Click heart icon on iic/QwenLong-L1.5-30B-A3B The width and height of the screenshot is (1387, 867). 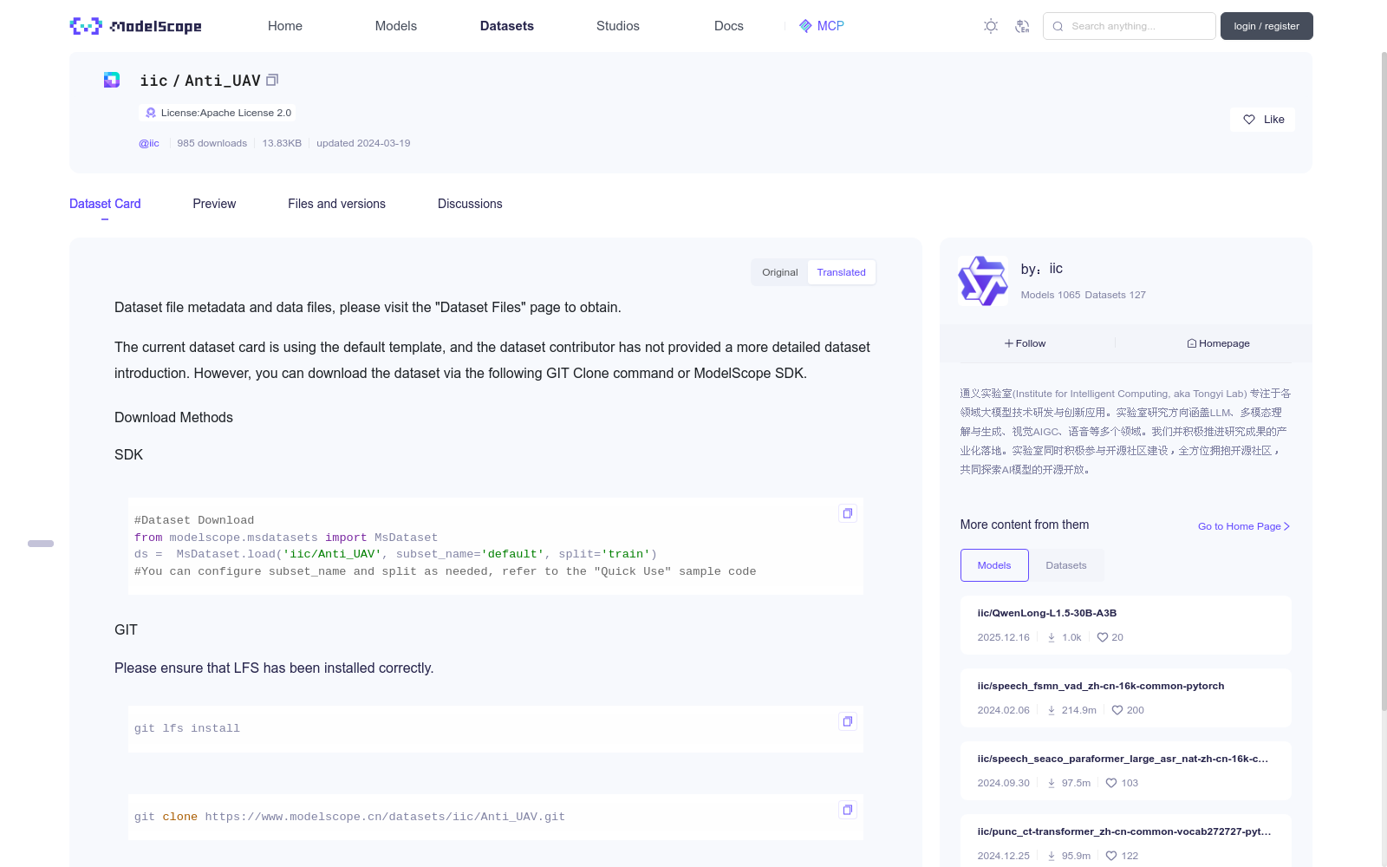tap(1103, 637)
